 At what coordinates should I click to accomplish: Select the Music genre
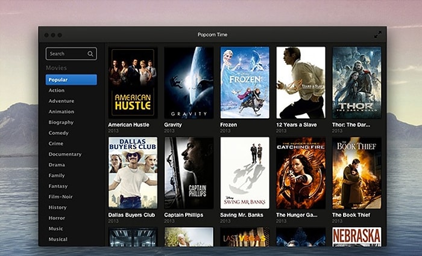55,228
